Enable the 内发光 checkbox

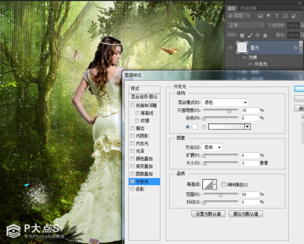133,143
